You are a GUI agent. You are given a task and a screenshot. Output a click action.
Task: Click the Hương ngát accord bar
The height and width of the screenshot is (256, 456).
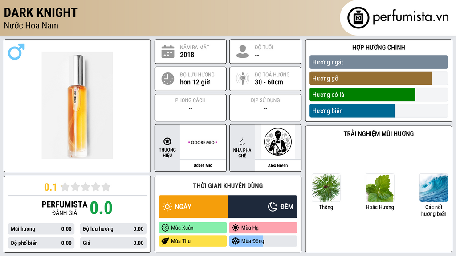379,62
